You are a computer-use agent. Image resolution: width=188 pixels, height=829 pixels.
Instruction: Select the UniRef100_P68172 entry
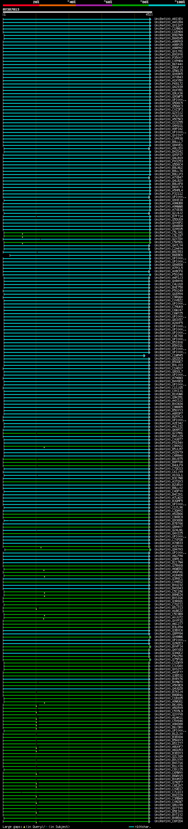169,84
